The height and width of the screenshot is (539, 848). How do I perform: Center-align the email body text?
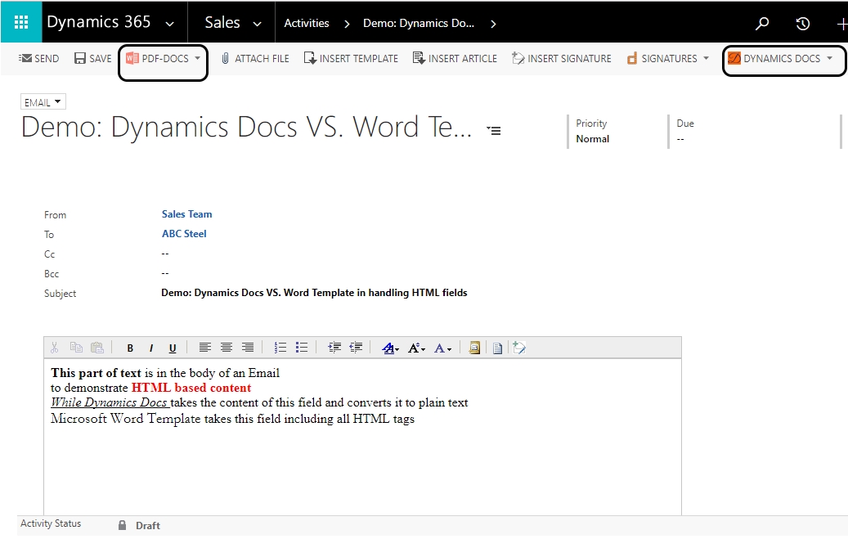(226, 348)
